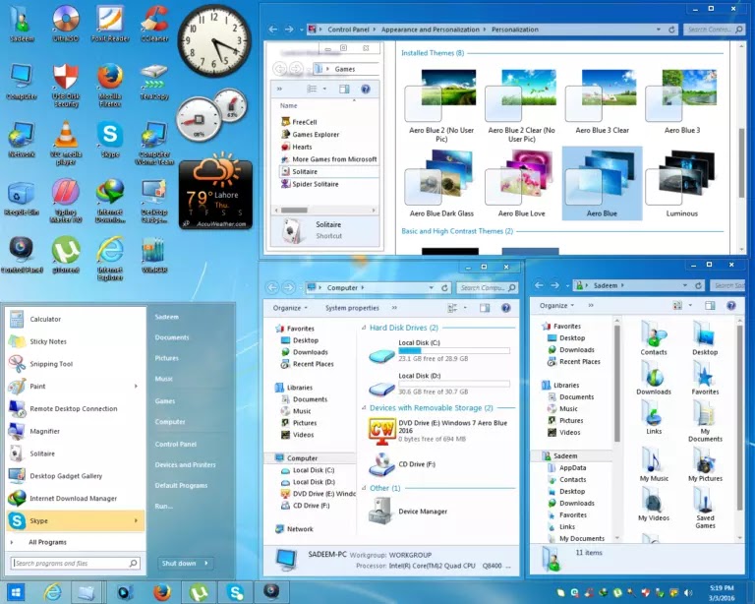This screenshot has width=755, height=604.
Task: Open Typing Master desktop icon
Action: click(66, 201)
